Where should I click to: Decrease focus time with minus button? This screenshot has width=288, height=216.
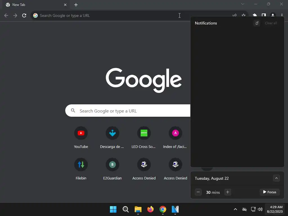198,192
